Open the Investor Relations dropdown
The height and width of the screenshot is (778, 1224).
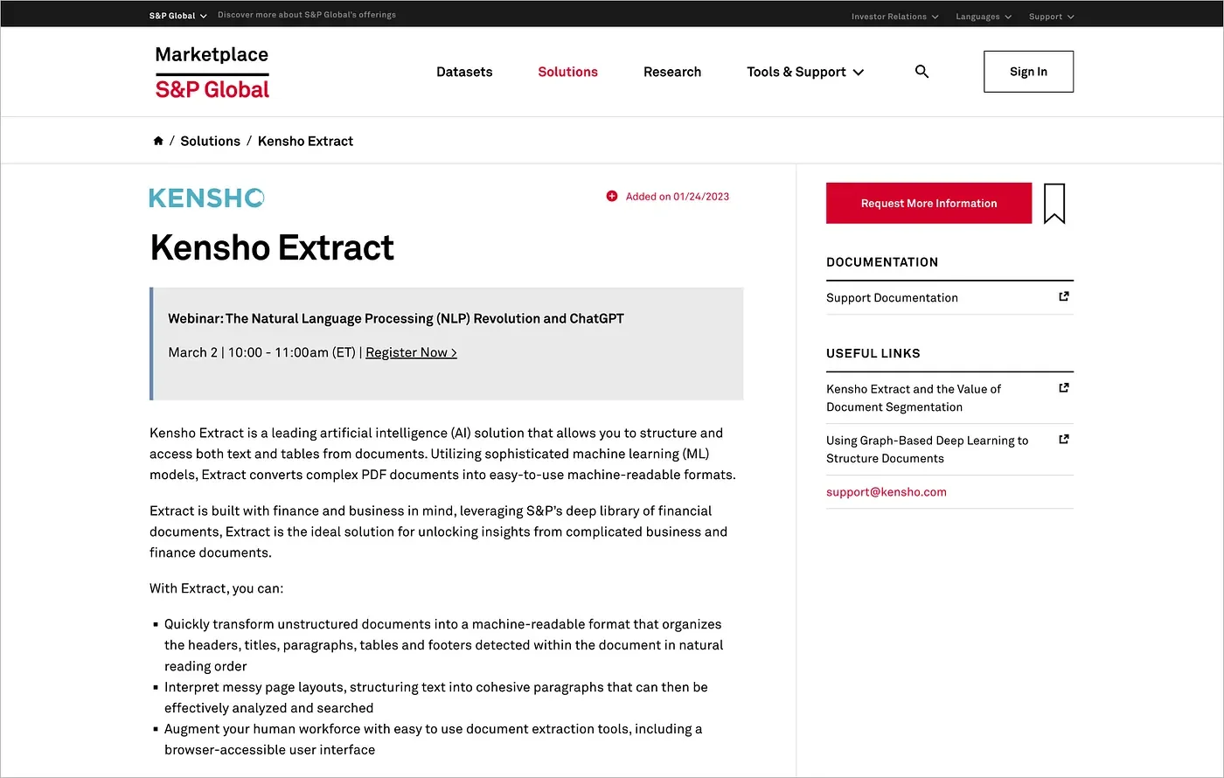(895, 17)
